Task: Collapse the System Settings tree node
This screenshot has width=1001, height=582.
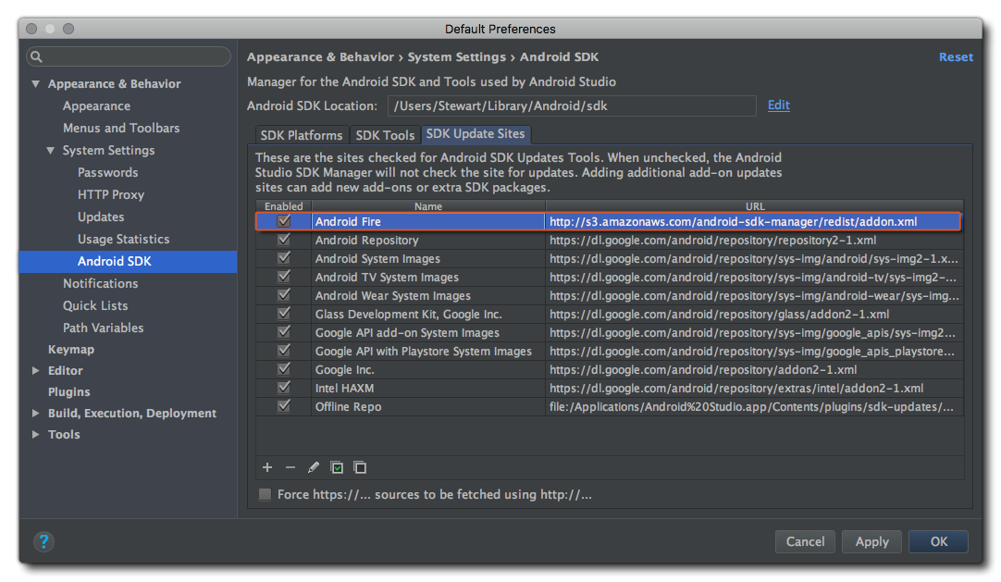Action: (x=51, y=151)
